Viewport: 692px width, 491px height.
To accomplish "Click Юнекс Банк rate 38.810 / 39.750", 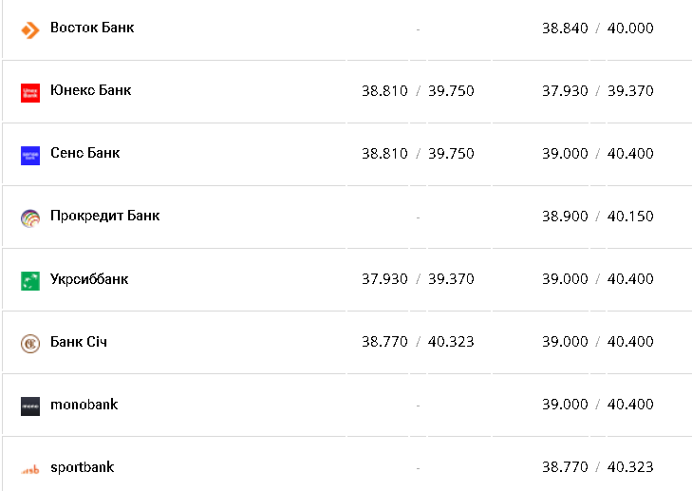I will pyautogui.click(x=418, y=91).
